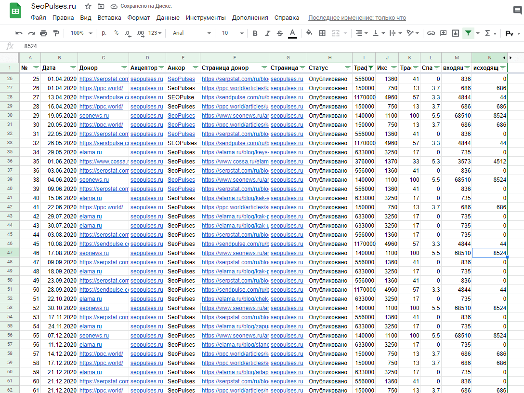Image resolution: width=524 pixels, height=393 pixels.
Task: Select the paint format roller icon
Action: pos(56,33)
